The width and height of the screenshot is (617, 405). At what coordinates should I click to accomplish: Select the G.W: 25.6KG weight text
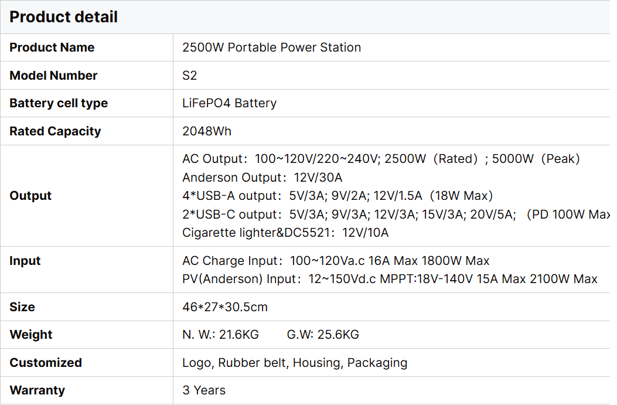pos(323,335)
